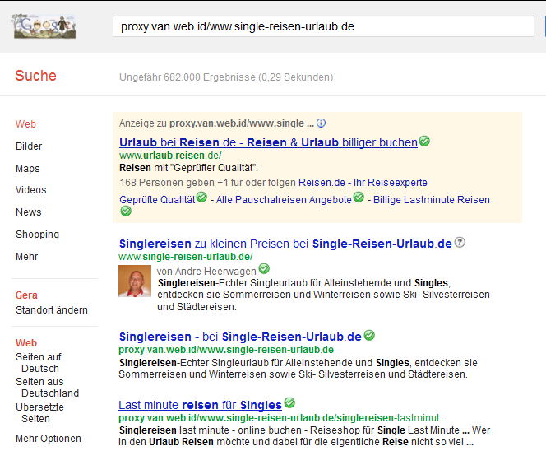Screen dimensions: 546x465
Task: Open ad 'Urlaub bei Reisen.de' title link
Action: 268,142
